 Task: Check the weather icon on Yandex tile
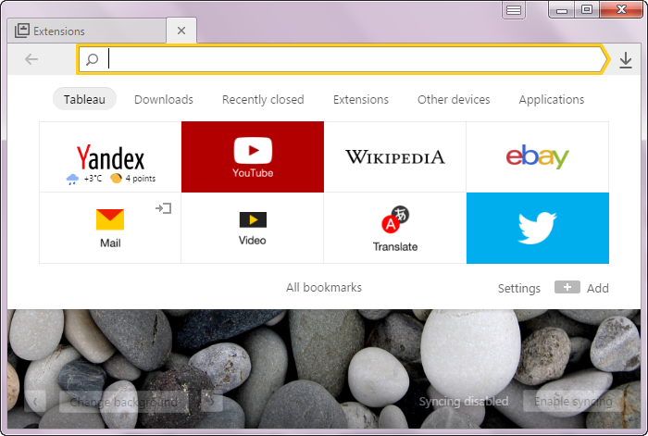(72, 179)
